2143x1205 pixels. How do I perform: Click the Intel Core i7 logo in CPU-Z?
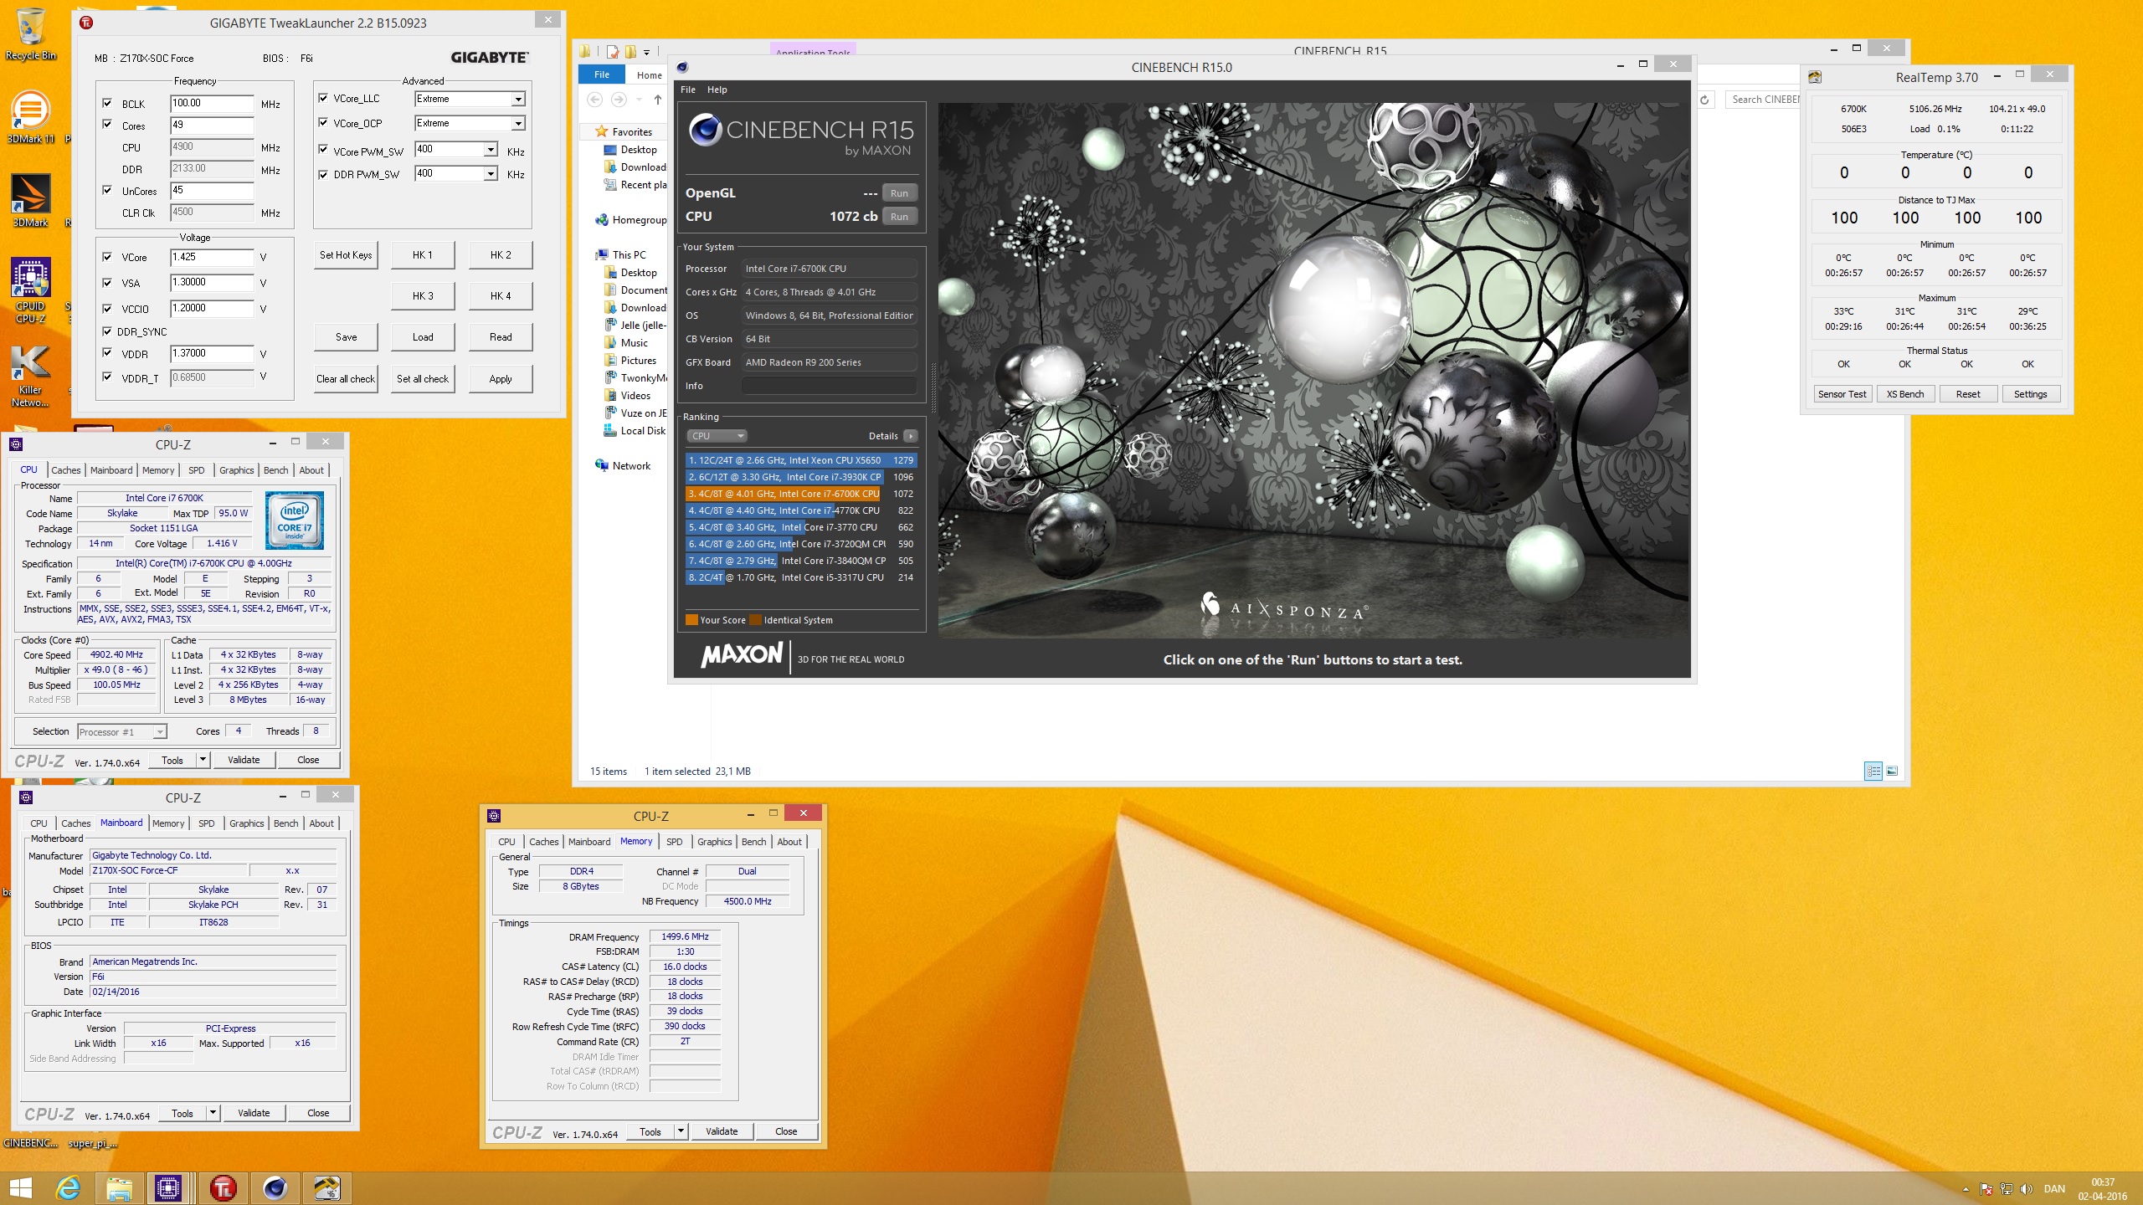tap(294, 520)
